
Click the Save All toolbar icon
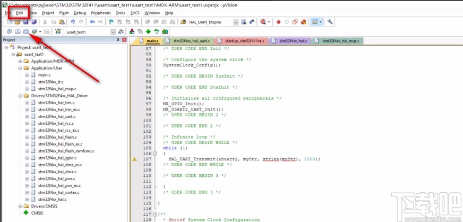pyautogui.click(x=34, y=22)
